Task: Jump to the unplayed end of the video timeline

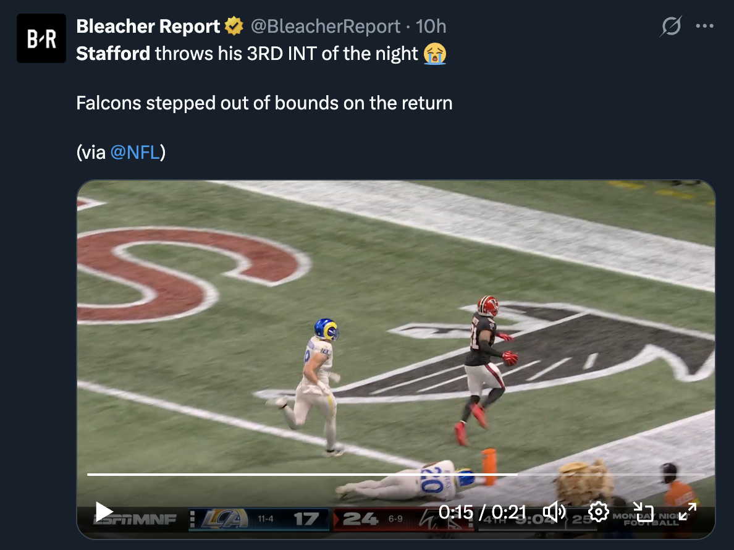Action: 610,474
